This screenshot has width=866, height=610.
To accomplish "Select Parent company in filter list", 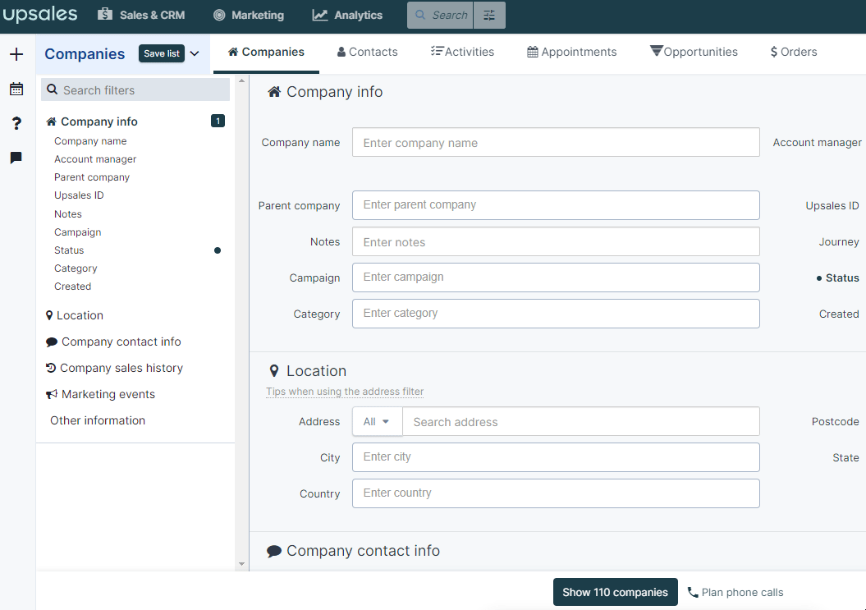I will tap(92, 177).
